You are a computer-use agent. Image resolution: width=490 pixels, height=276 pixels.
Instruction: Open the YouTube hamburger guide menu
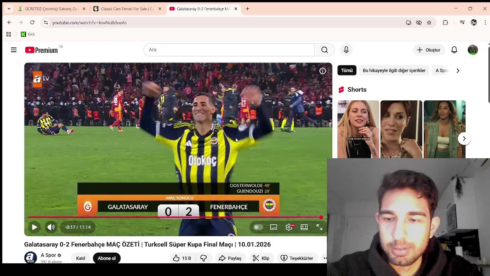[x=14, y=50]
